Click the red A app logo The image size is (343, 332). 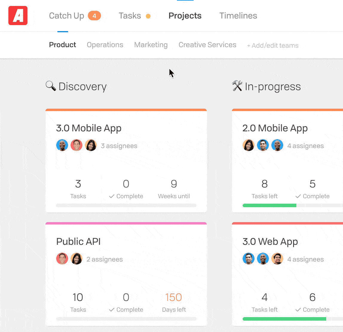tap(18, 16)
